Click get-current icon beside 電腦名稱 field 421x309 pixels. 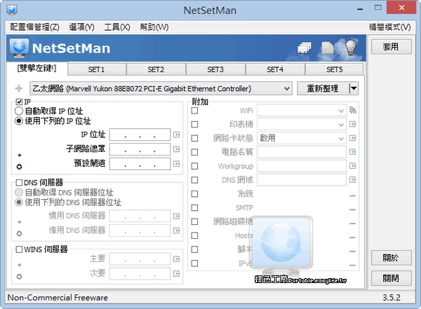[x=352, y=152]
